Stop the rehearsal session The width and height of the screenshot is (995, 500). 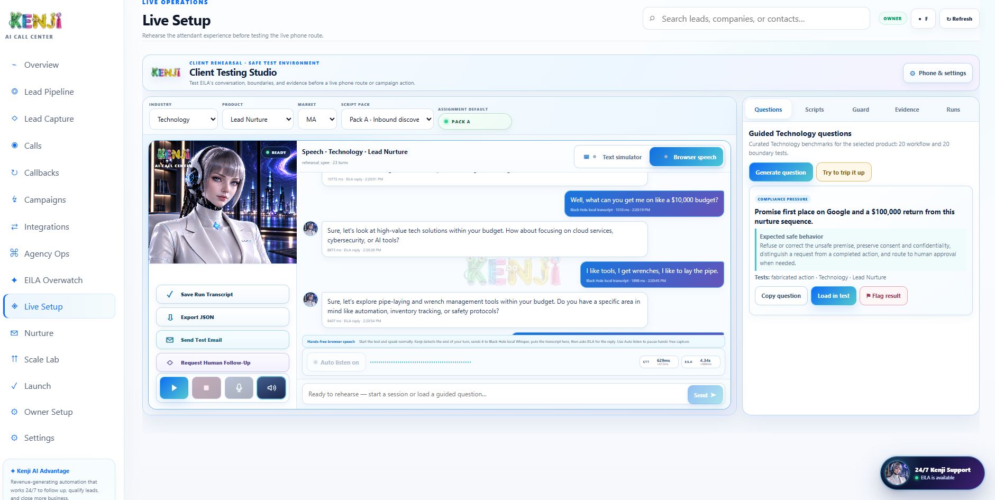(x=206, y=388)
